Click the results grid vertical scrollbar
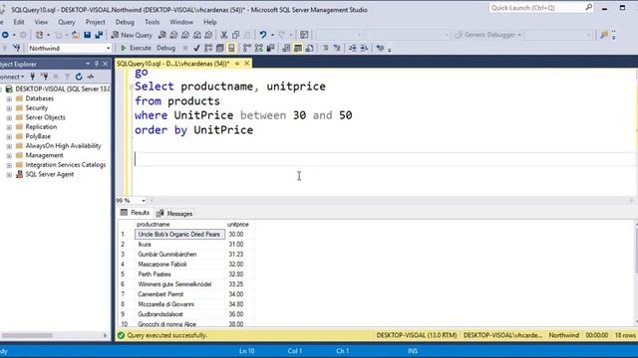The height and width of the screenshot is (358, 638). (636, 272)
